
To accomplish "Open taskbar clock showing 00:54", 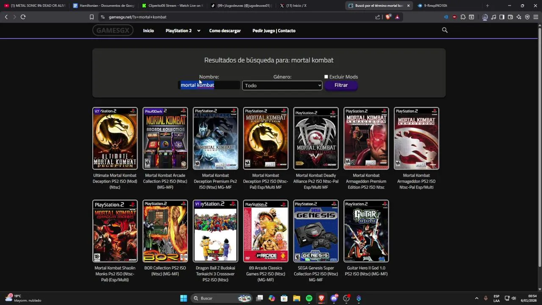I will coord(529,298).
